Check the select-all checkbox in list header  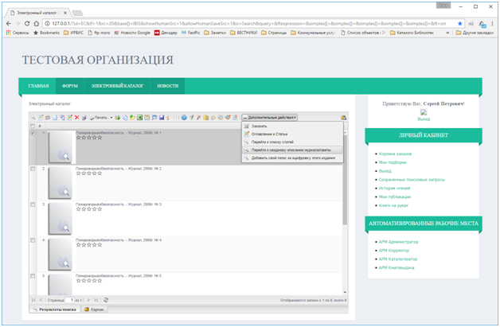tap(33, 126)
